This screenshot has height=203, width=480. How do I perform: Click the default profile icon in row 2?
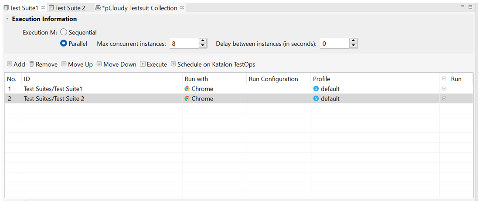tap(316, 99)
